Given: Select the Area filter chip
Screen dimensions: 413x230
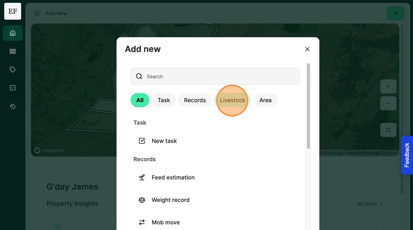Looking at the screenshot, I should tap(265, 100).
